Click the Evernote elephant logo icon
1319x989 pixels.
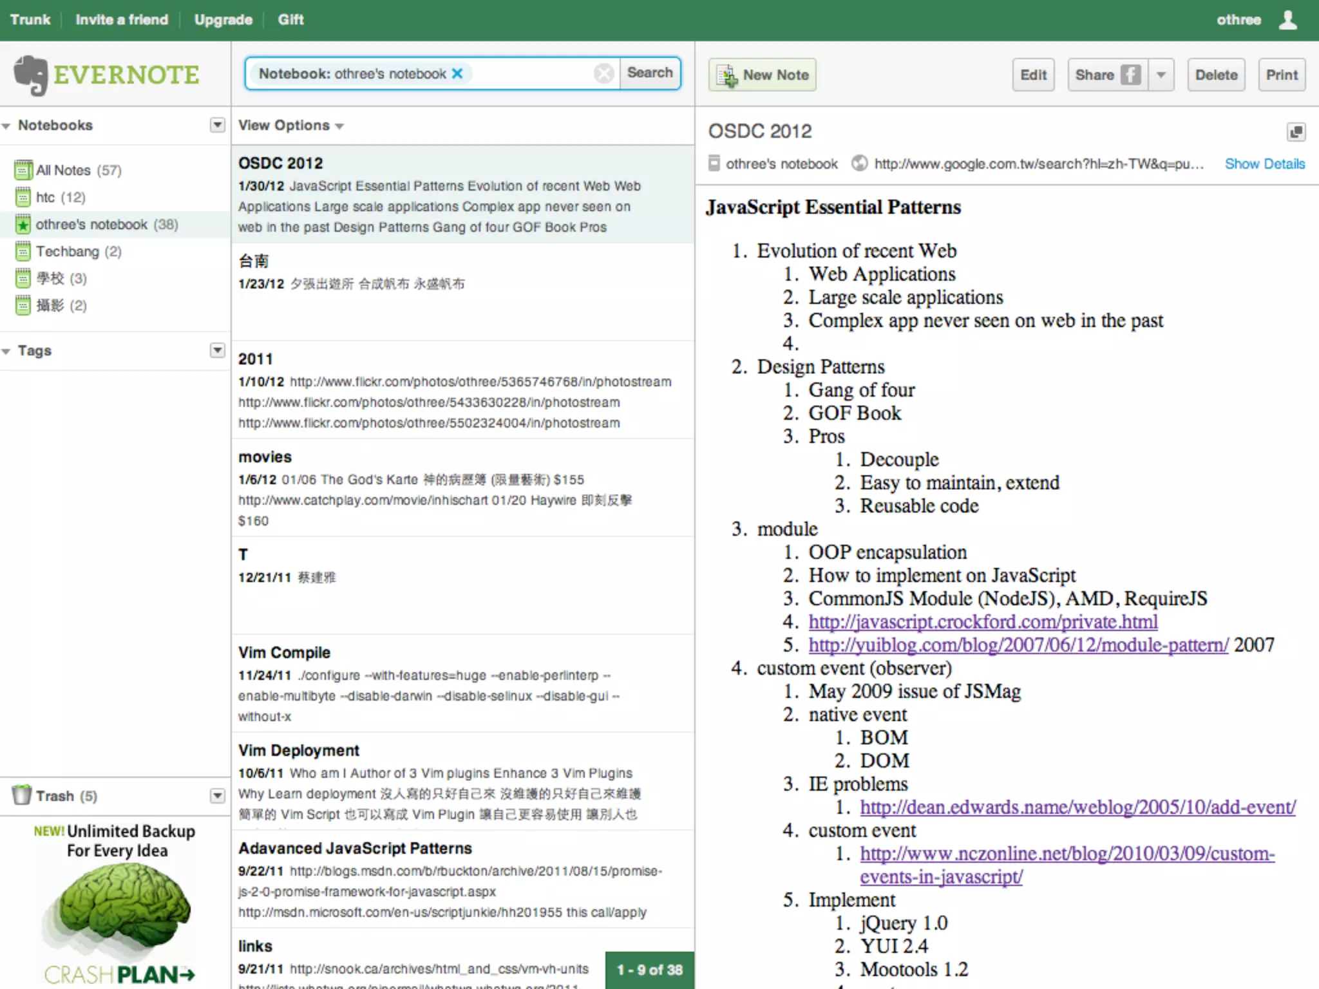pyautogui.click(x=30, y=75)
